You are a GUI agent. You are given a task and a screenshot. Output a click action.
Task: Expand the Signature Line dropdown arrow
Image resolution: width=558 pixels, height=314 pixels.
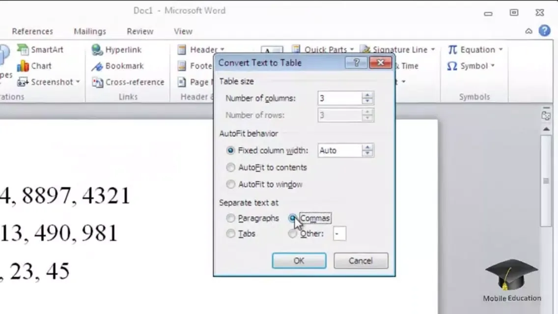(x=433, y=50)
